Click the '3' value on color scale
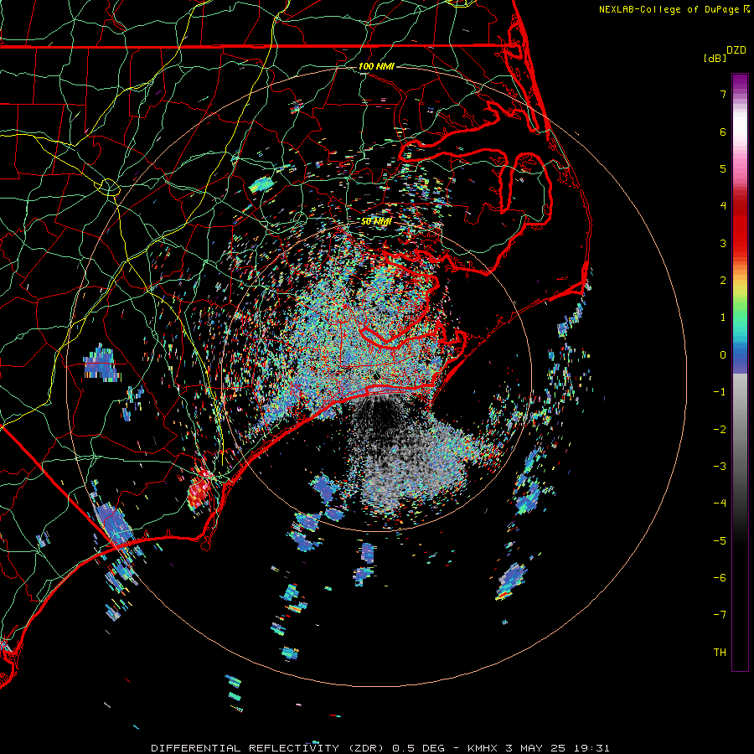The height and width of the screenshot is (754, 754). click(x=723, y=243)
